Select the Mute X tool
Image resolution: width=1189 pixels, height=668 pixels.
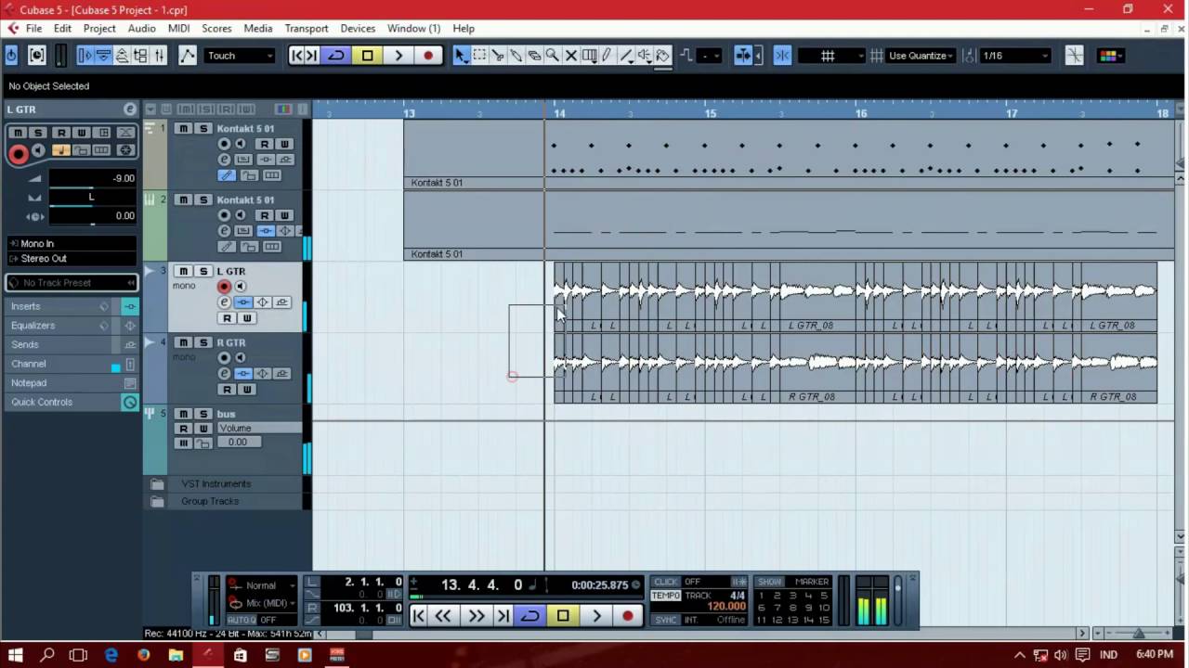(x=570, y=56)
